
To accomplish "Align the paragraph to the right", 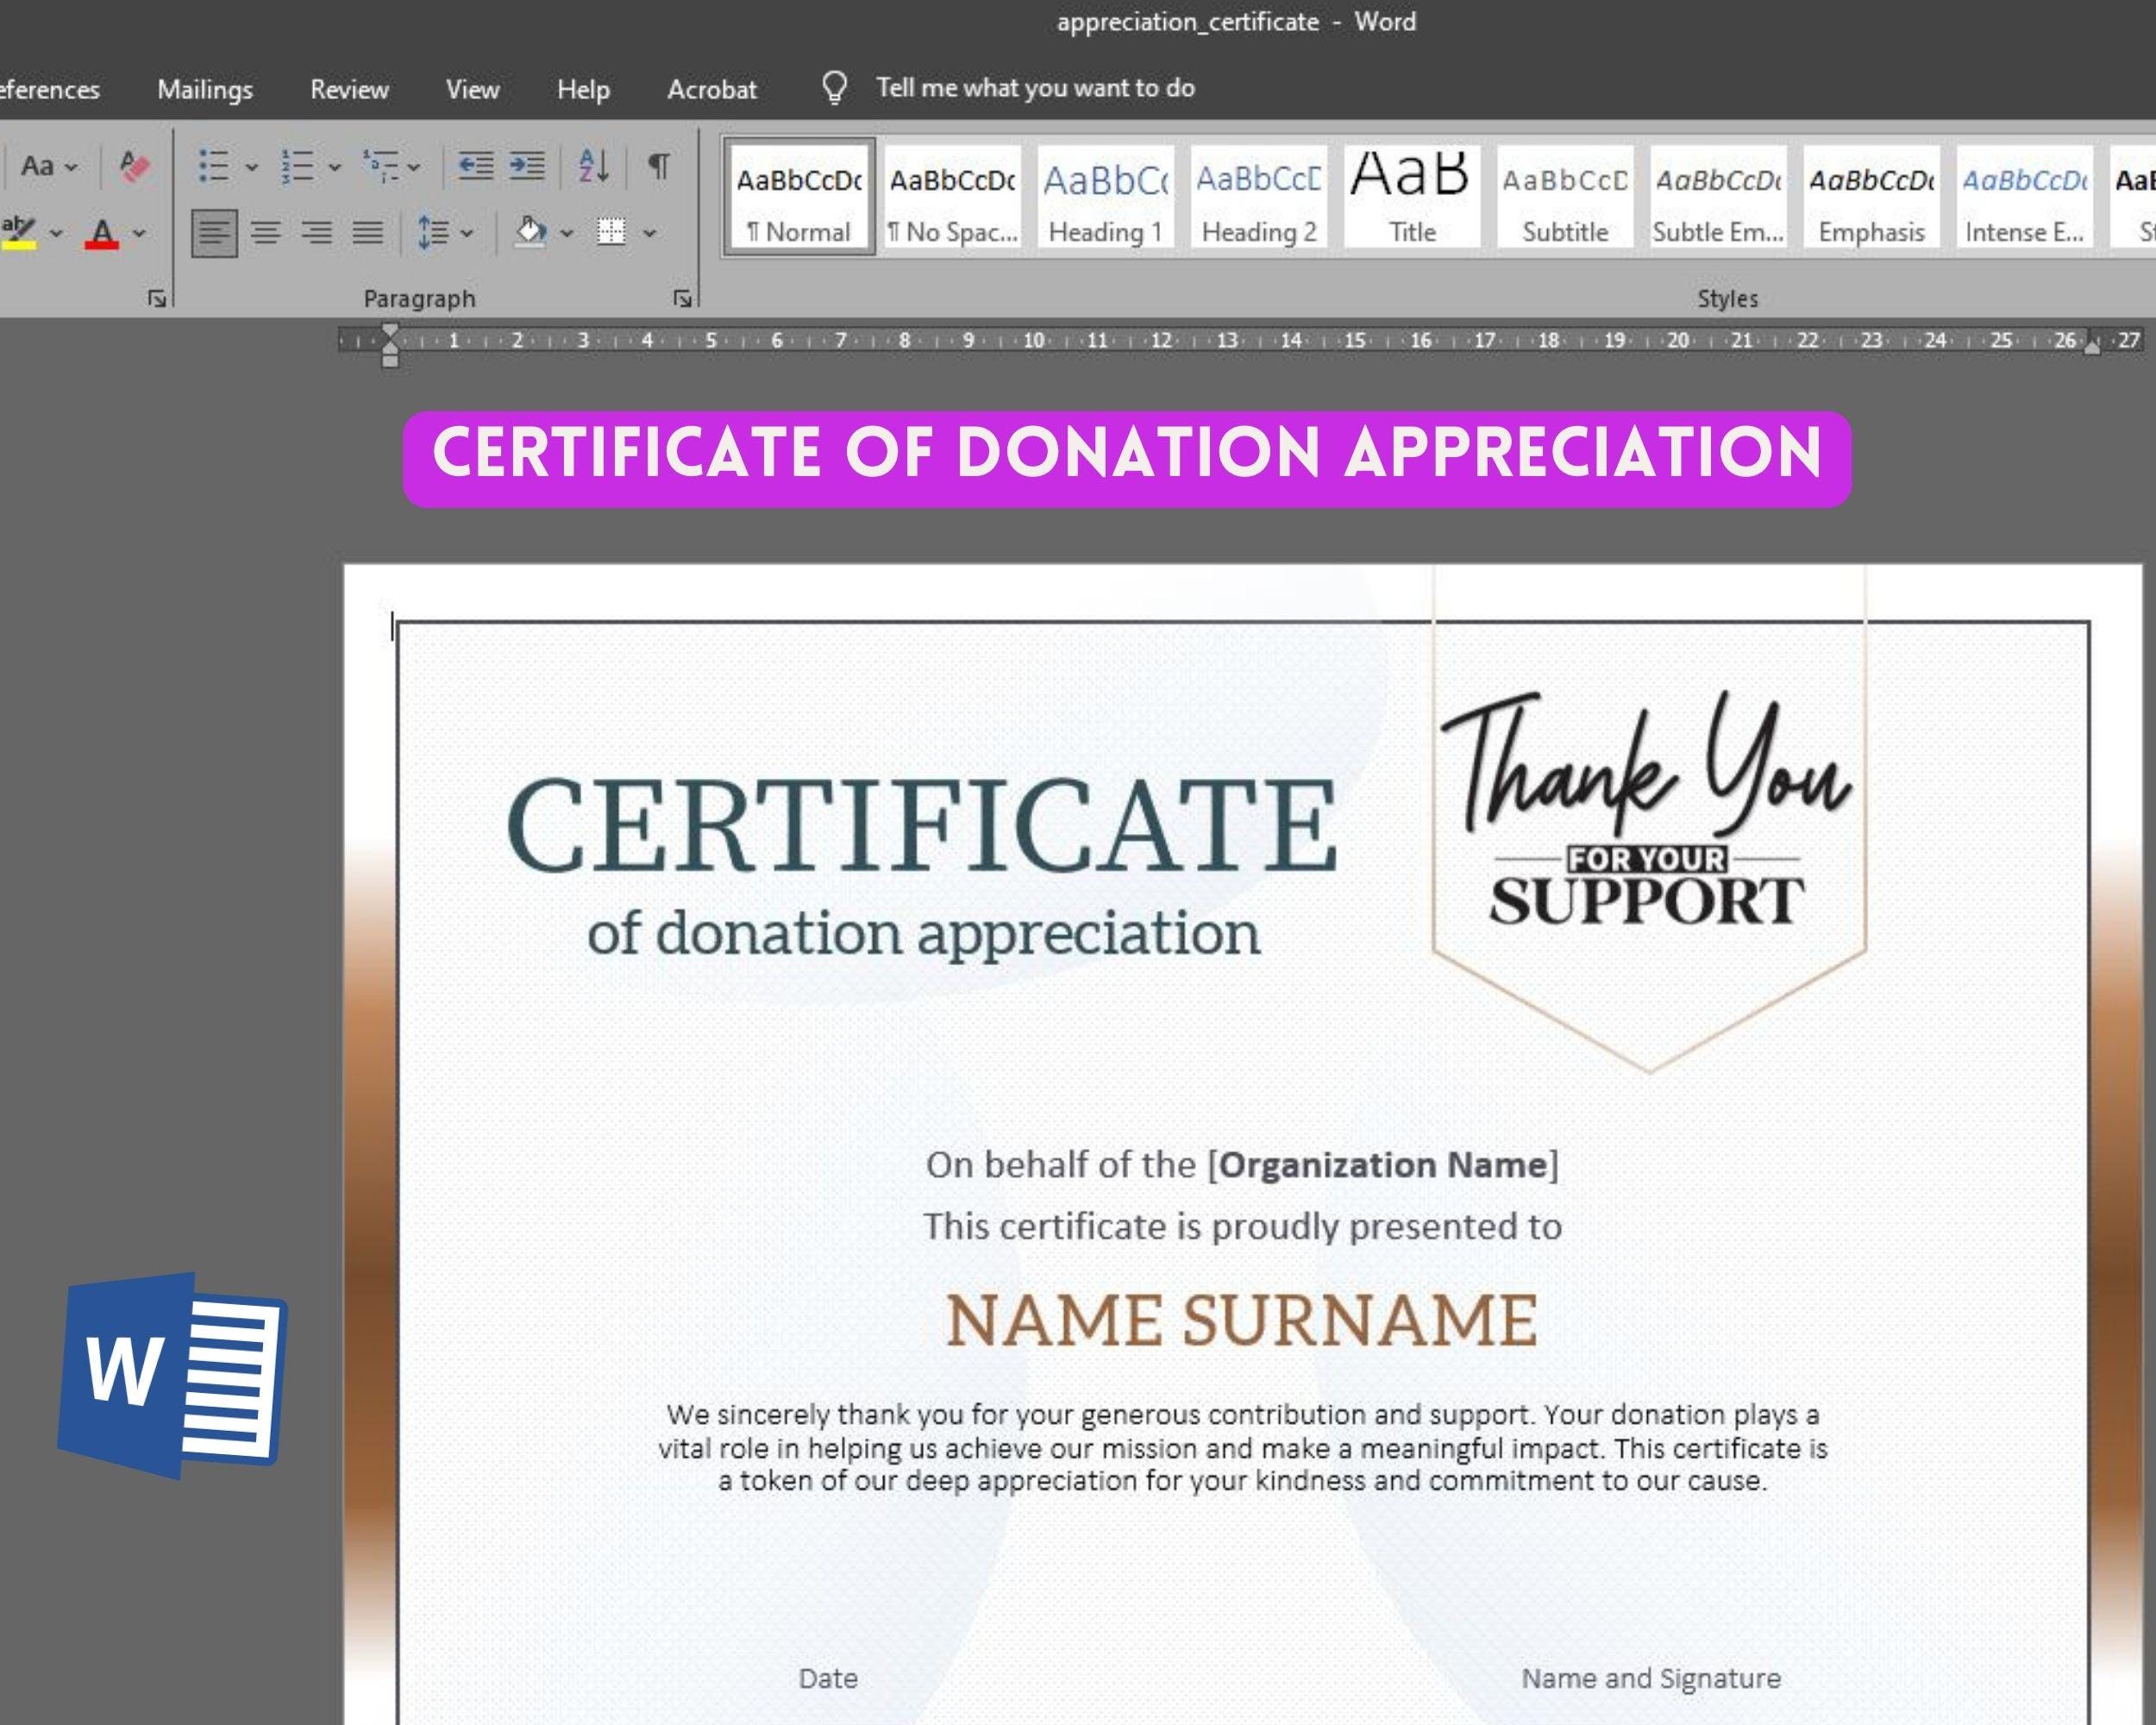I will click(x=317, y=233).
